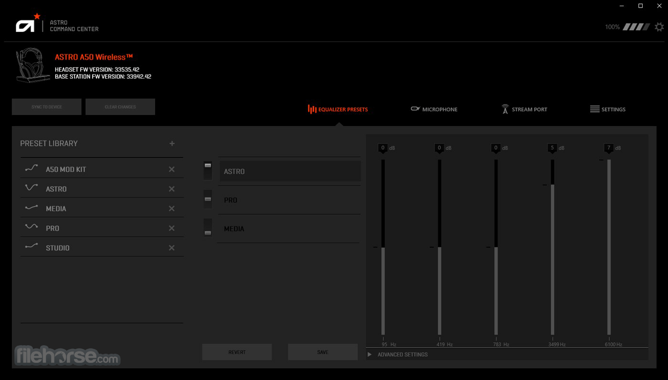Click the 419 Hz frequency label
This screenshot has width=668, height=380.
tap(444, 344)
